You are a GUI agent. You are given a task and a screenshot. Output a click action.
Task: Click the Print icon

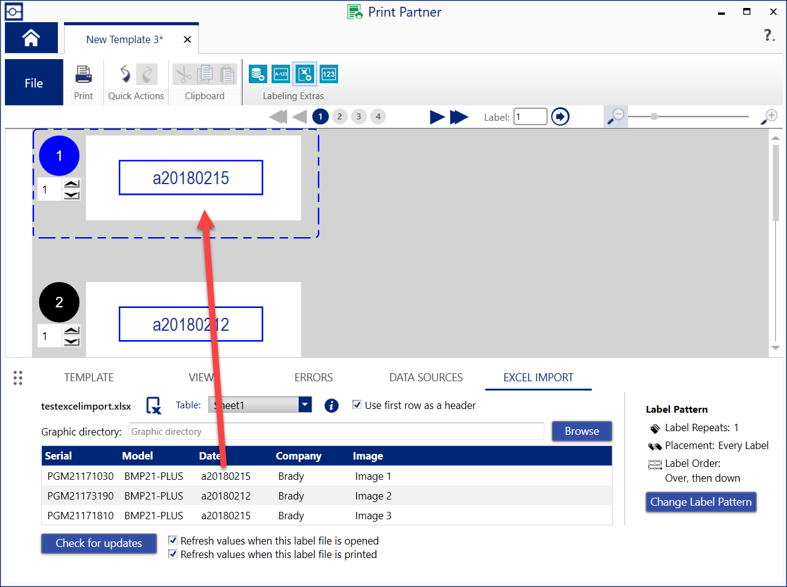(x=83, y=74)
